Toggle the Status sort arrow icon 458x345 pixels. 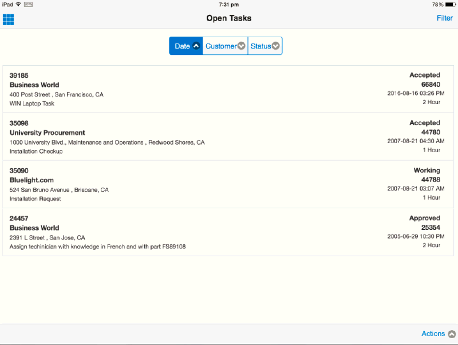[x=275, y=46]
